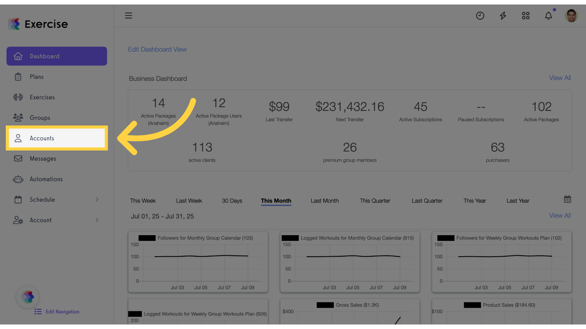Screen dimensions: 586x329
Task: Open the notifications bell
Action: pyautogui.click(x=548, y=15)
